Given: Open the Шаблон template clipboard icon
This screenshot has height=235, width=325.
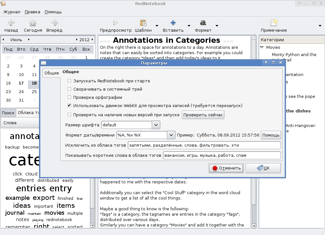Looking at the screenshot, I should coord(143,23).
